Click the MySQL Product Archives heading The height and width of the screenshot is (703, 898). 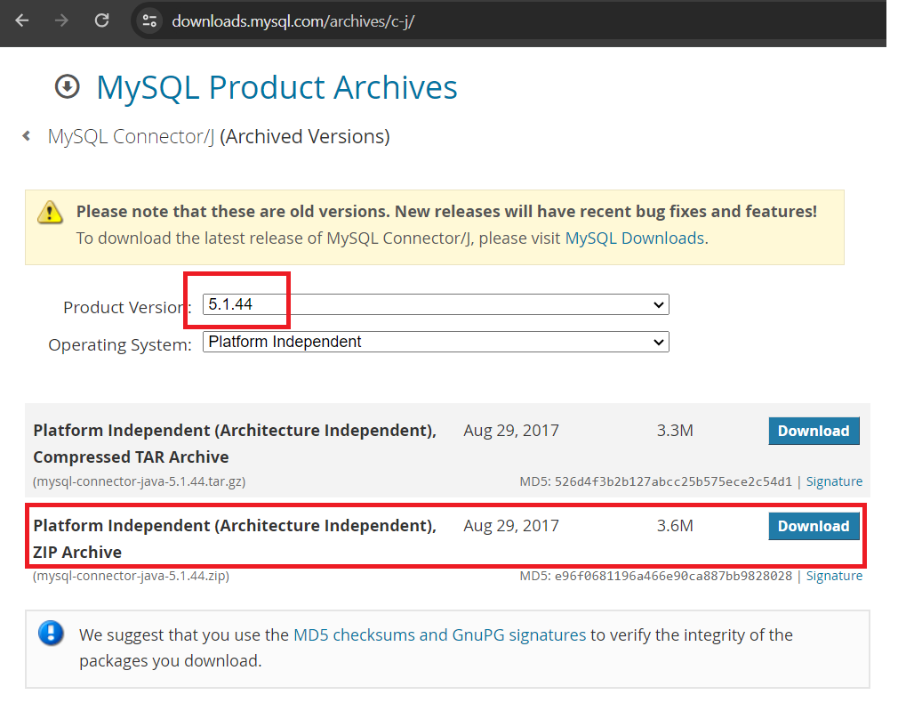point(277,87)
